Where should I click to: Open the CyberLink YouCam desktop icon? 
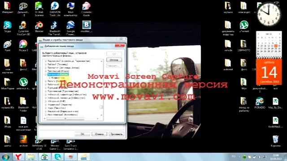pos(23,28)
